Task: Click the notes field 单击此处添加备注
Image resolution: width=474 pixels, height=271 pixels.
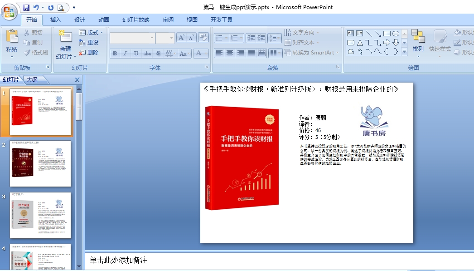Action: [118, 260]
